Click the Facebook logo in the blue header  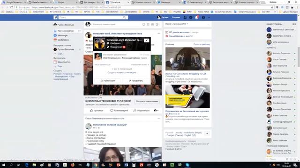click(55, 18)
